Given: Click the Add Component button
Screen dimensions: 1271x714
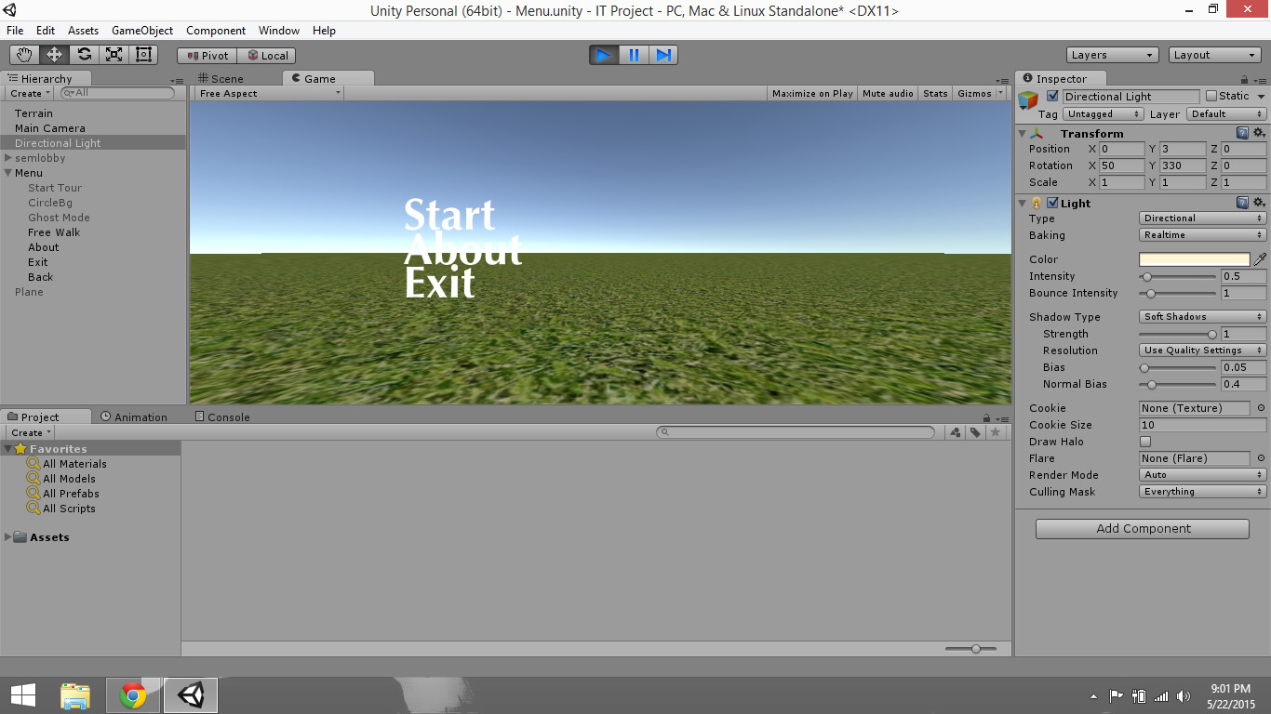Looking at the screenshot, I should 1142,528.
